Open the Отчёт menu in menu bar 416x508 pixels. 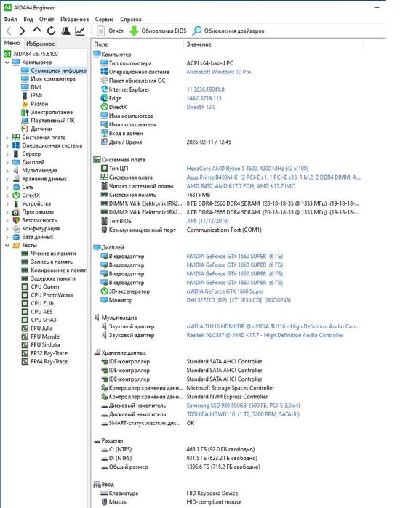tap(47, 20)
